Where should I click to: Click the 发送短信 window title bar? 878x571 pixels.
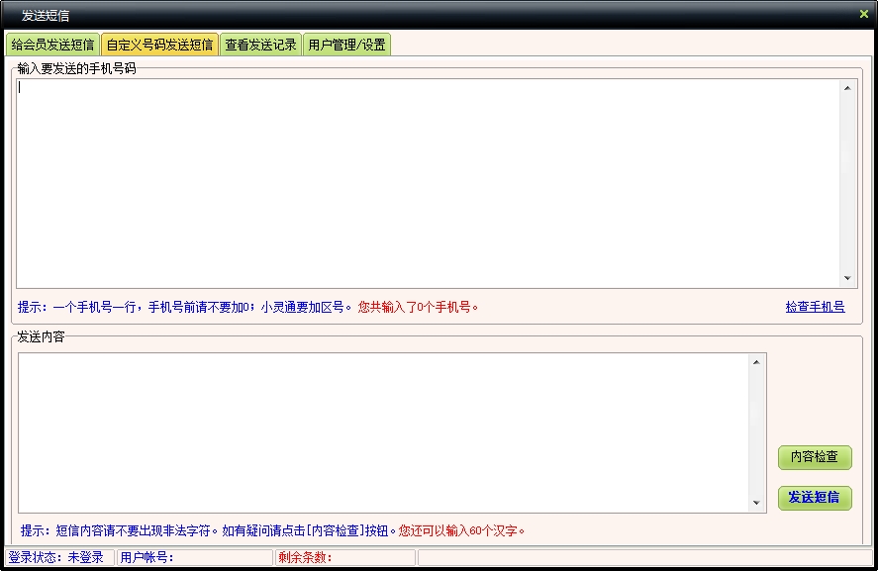[396, 15]
